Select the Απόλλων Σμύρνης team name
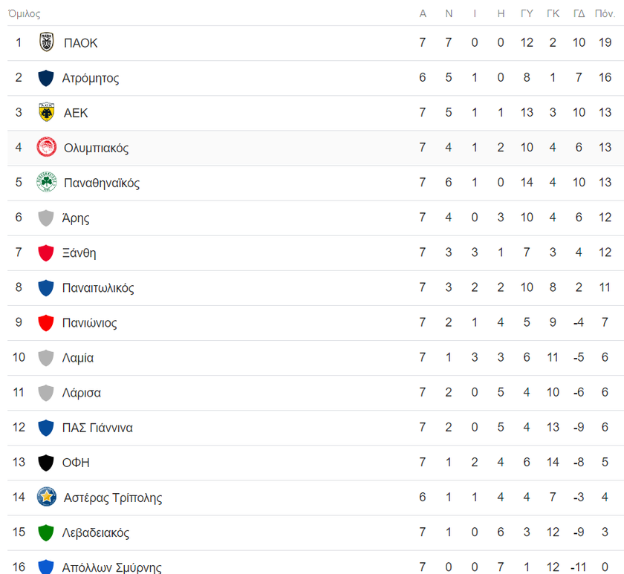The height and width of the screenshot is (574, 624). [x=112, y=567]
